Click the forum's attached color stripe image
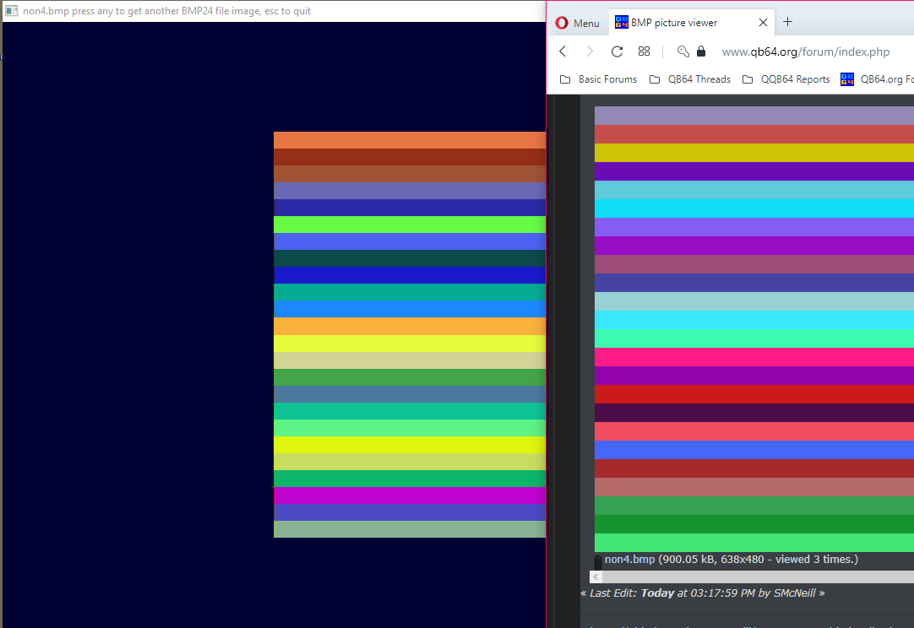Viewport: 914px width, 628px height. click(x=754, y=329)
